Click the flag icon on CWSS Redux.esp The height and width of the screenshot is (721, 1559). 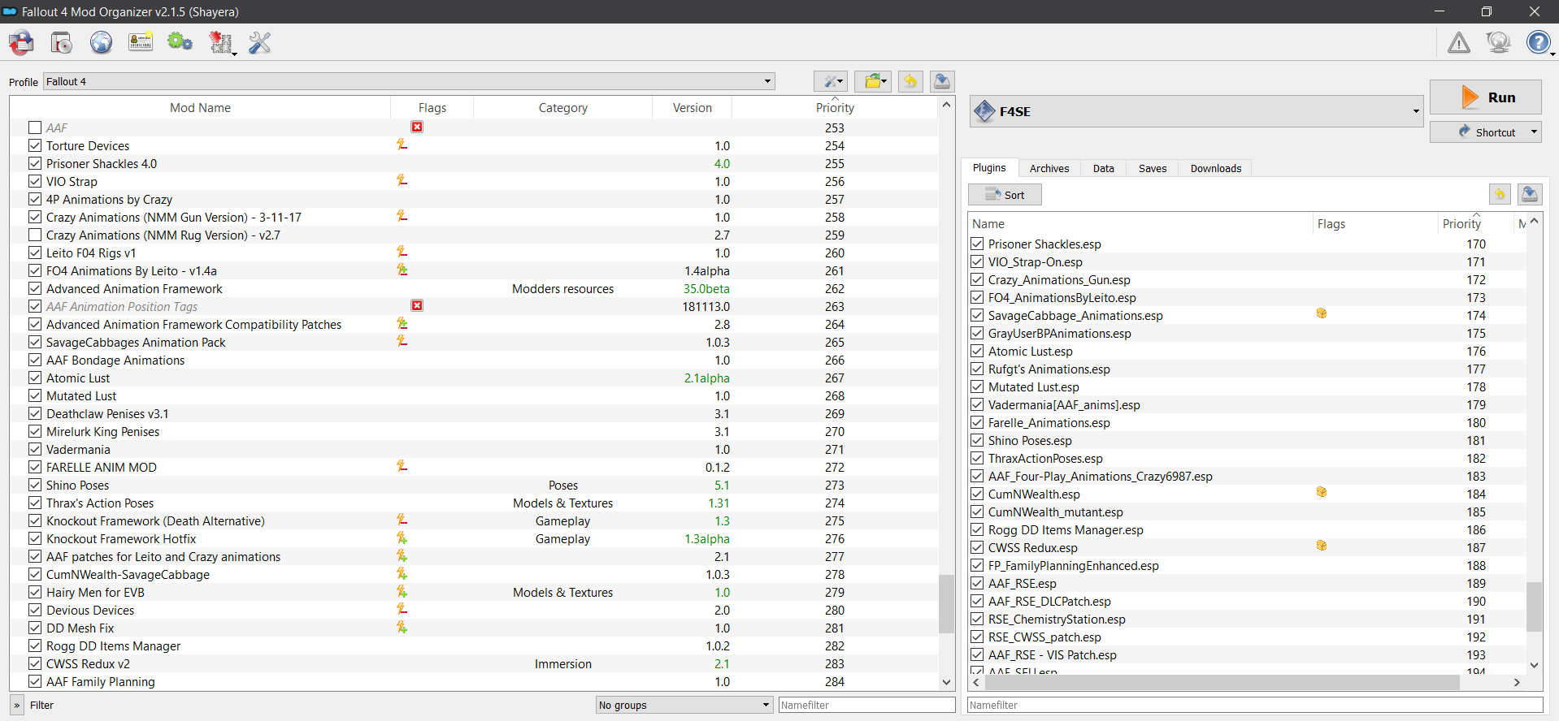1322,546
